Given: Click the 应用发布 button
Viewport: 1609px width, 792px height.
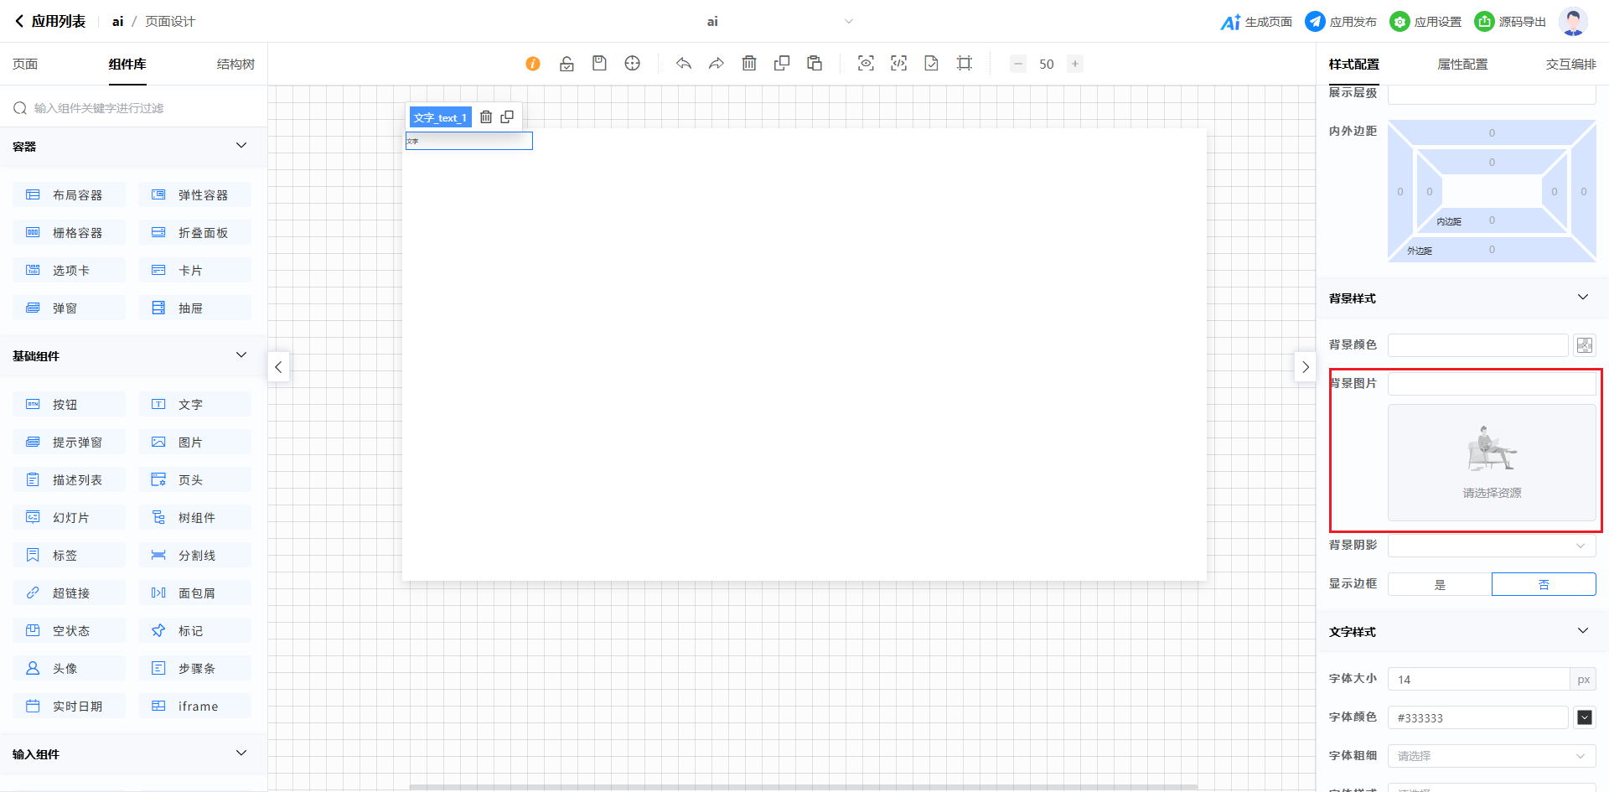Looking at the screenshot, I should [1341, 22].
